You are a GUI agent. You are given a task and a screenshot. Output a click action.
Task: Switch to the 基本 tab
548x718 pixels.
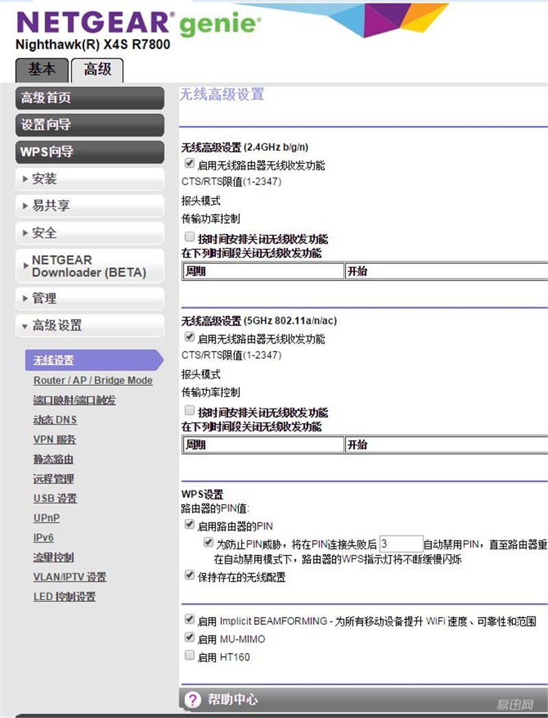point(41,69)
